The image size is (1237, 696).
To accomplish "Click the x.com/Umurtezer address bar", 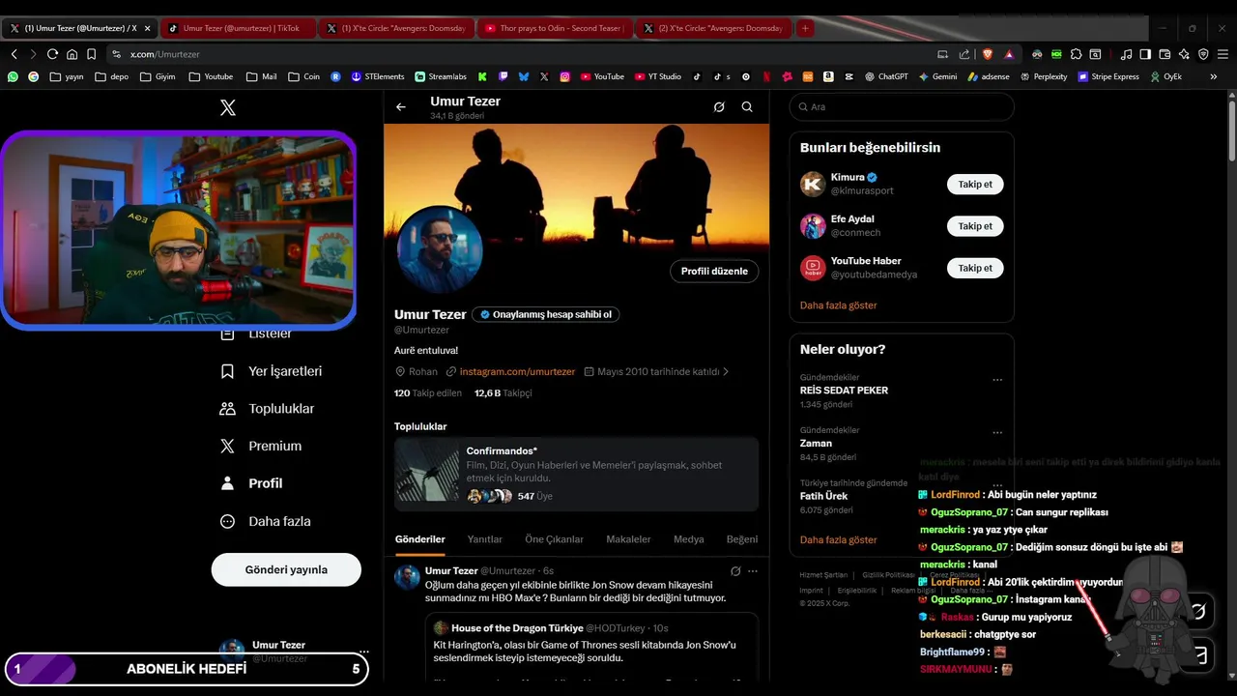I will (522, 54).
